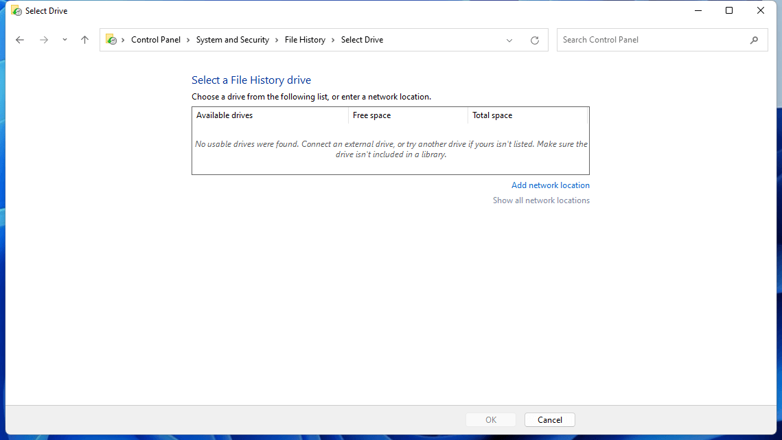Image resolution: width=782 pixels, height=440 pixels.
Task: Click Show all network locations link
Action: click(x=541, y=200)
